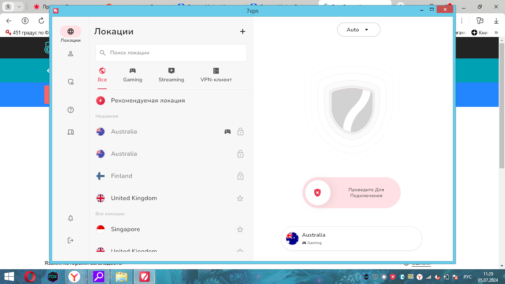The height and width of the screenshot is (284, 505).
Task: Open the Australia Gaming selected location card
Action: [x=351, y=239]
